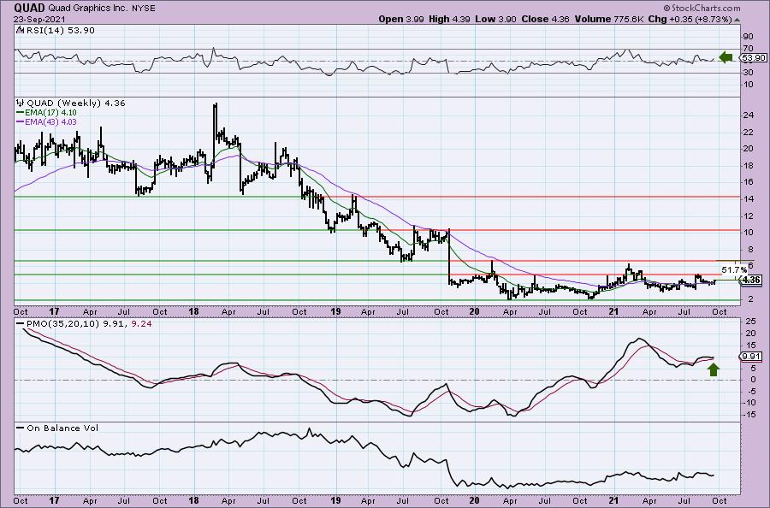Click the 9.91 PMO value tag
The height and width of the screenshot is (508, 770).
click(x=751, y=357)
